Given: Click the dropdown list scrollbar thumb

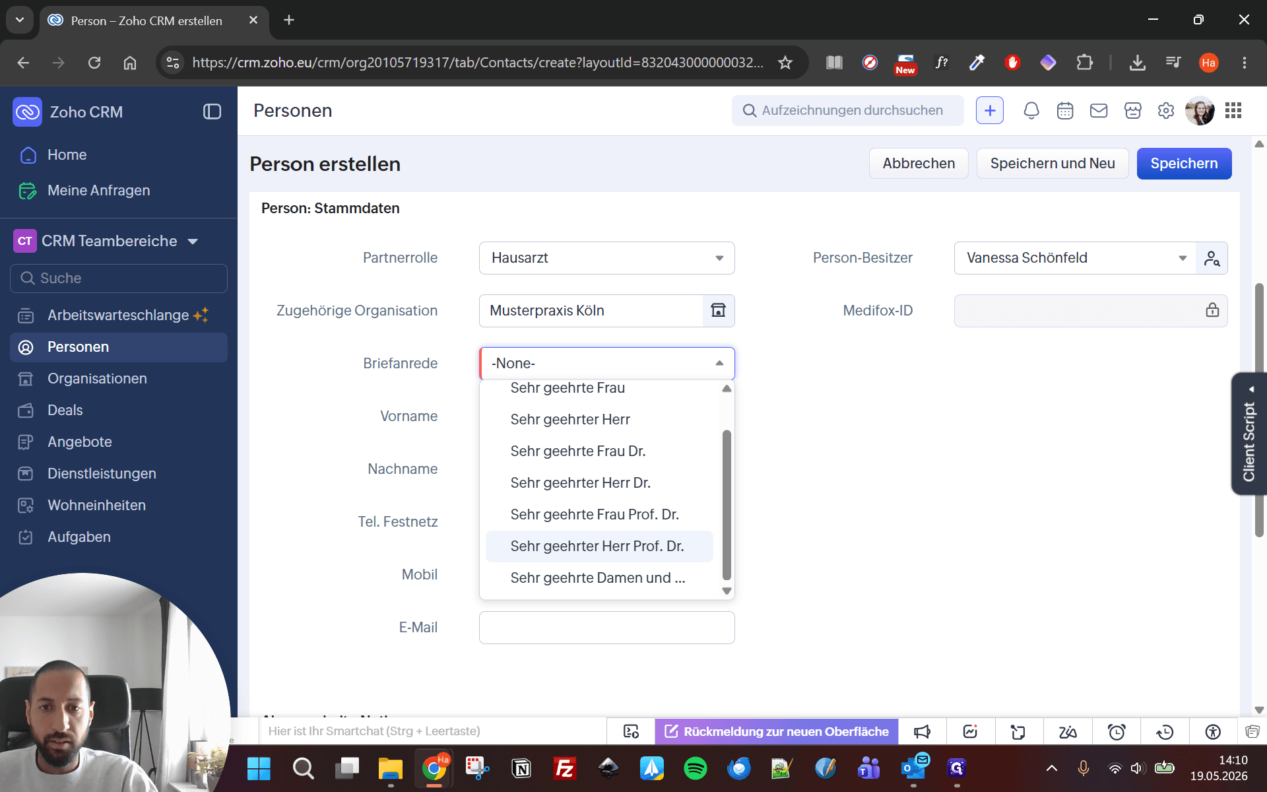Looking at the screenshot, I should [727, 505].
